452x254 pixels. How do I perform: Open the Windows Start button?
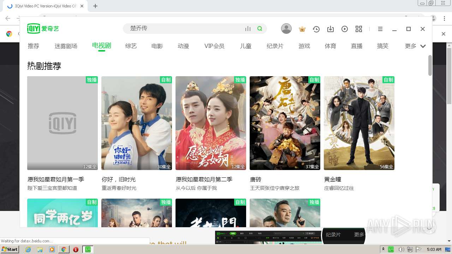coord(10,249)
